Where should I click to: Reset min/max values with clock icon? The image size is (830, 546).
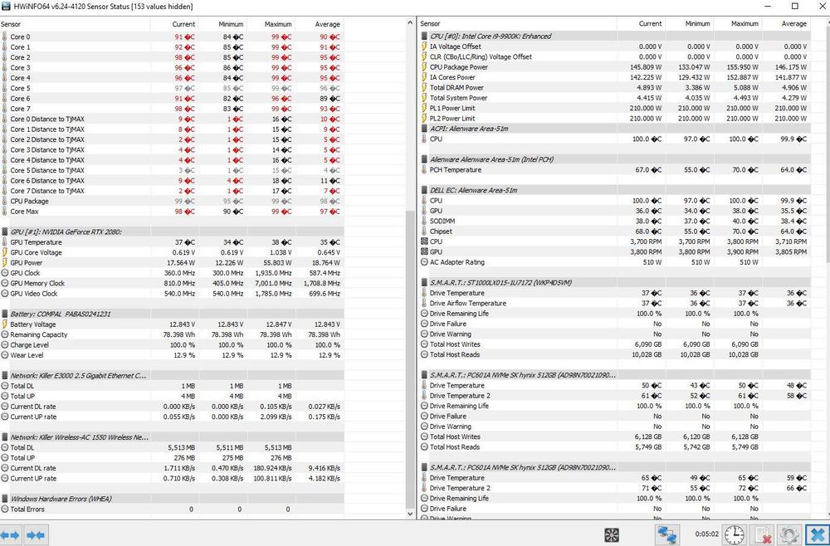coord(734,534)
